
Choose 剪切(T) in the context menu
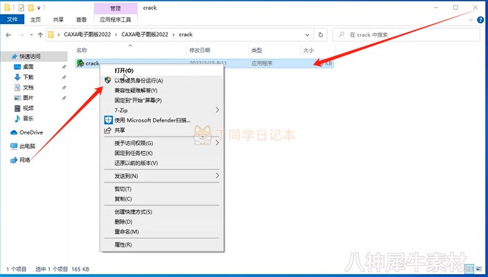pyautogui.click(x=162, y=189)
